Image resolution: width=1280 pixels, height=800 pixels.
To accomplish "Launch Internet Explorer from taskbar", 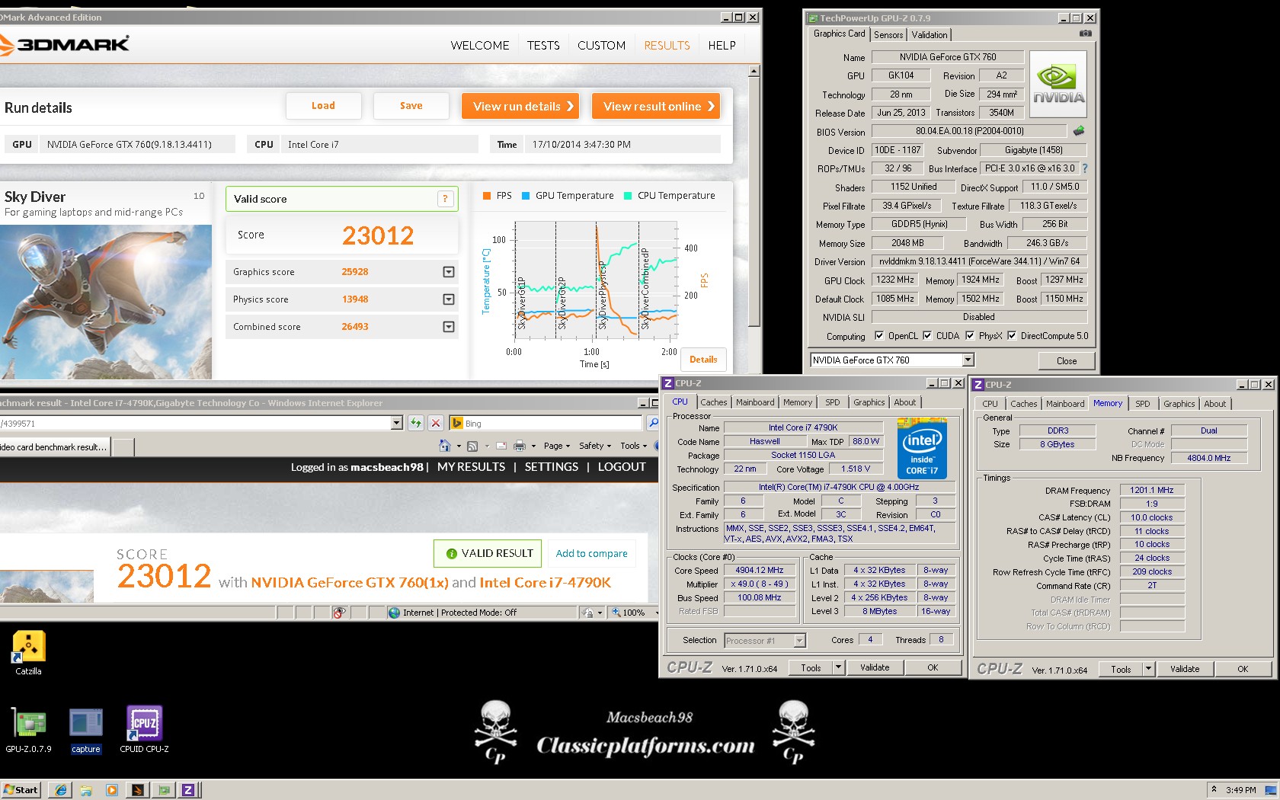I will pyautogui.click(x=61, y=790).
